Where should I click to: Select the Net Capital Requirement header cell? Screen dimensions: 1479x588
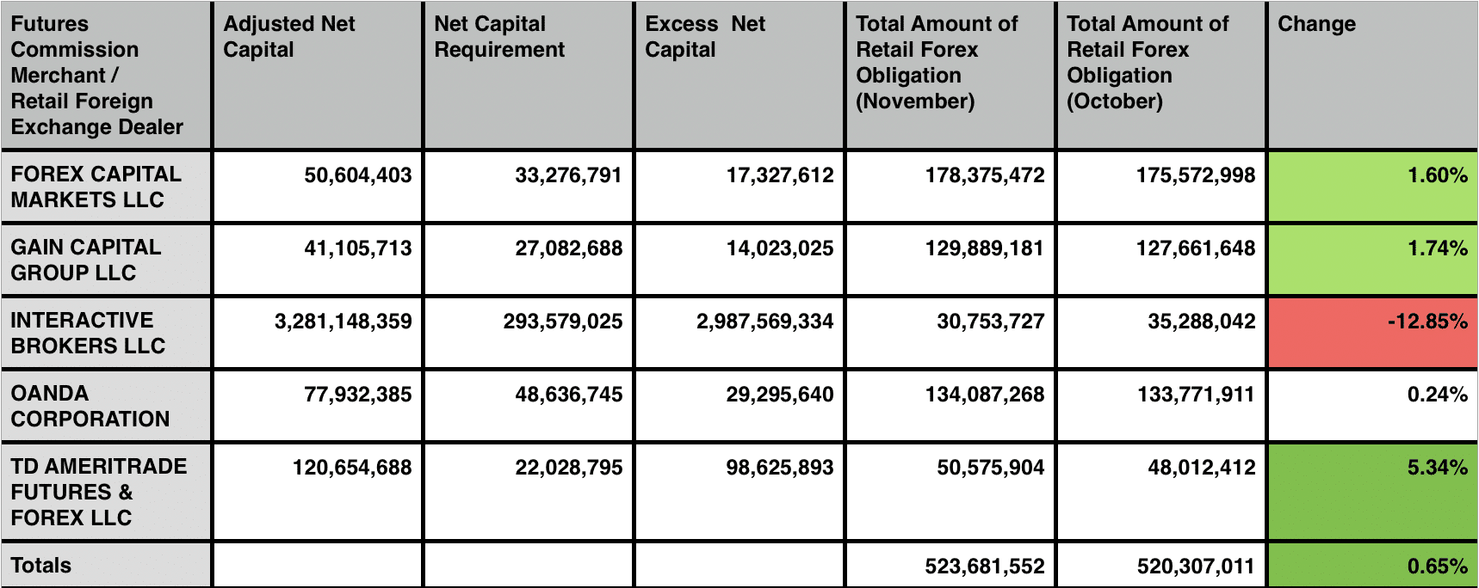tap(499, 37)
